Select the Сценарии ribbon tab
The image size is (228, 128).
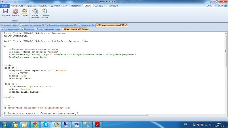click(99, 6)
